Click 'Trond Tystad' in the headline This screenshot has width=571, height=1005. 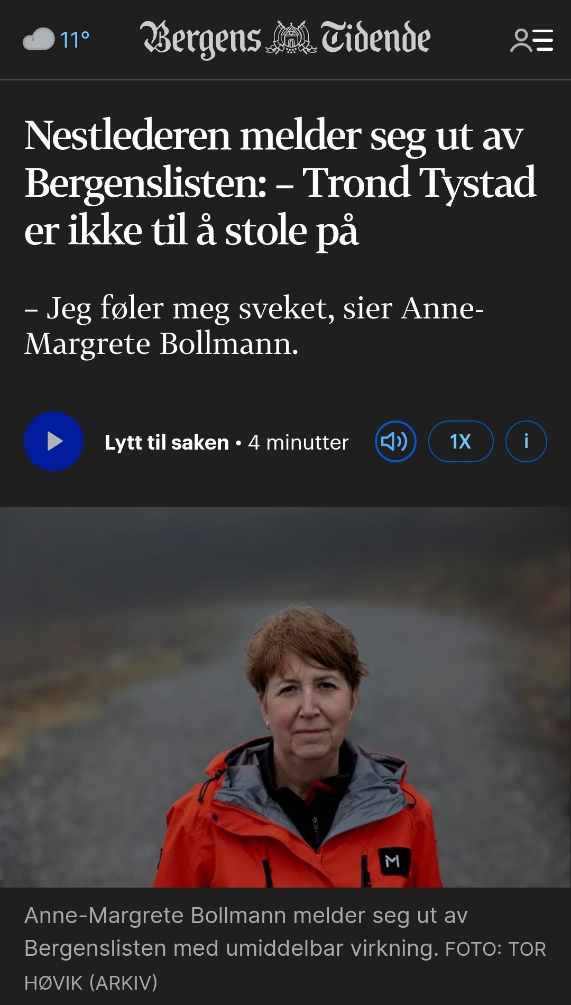pos(419,182)
